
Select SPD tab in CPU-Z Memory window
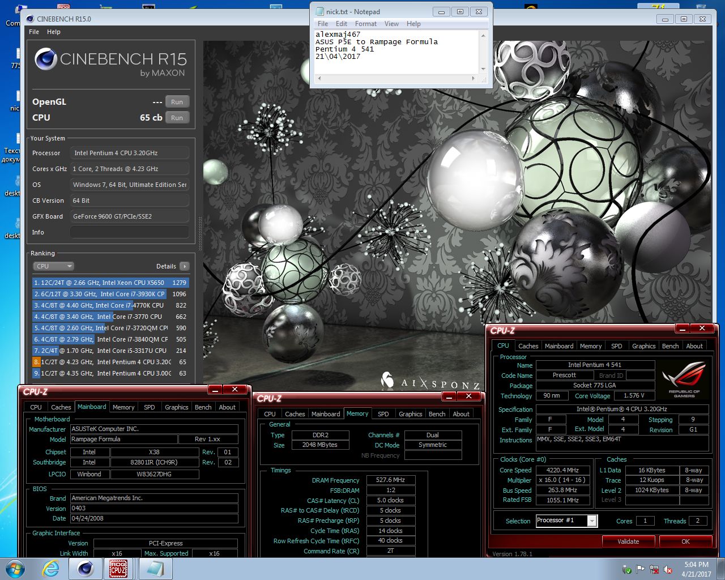pyautogui.click(x=383, y=414)
